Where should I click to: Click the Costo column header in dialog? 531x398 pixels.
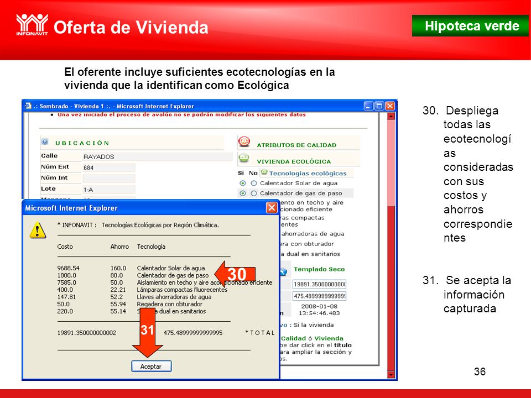[x=65, y=247]
